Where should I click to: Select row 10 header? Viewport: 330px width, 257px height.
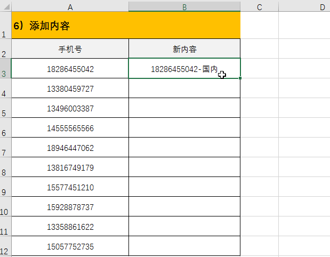pos(5,206)
